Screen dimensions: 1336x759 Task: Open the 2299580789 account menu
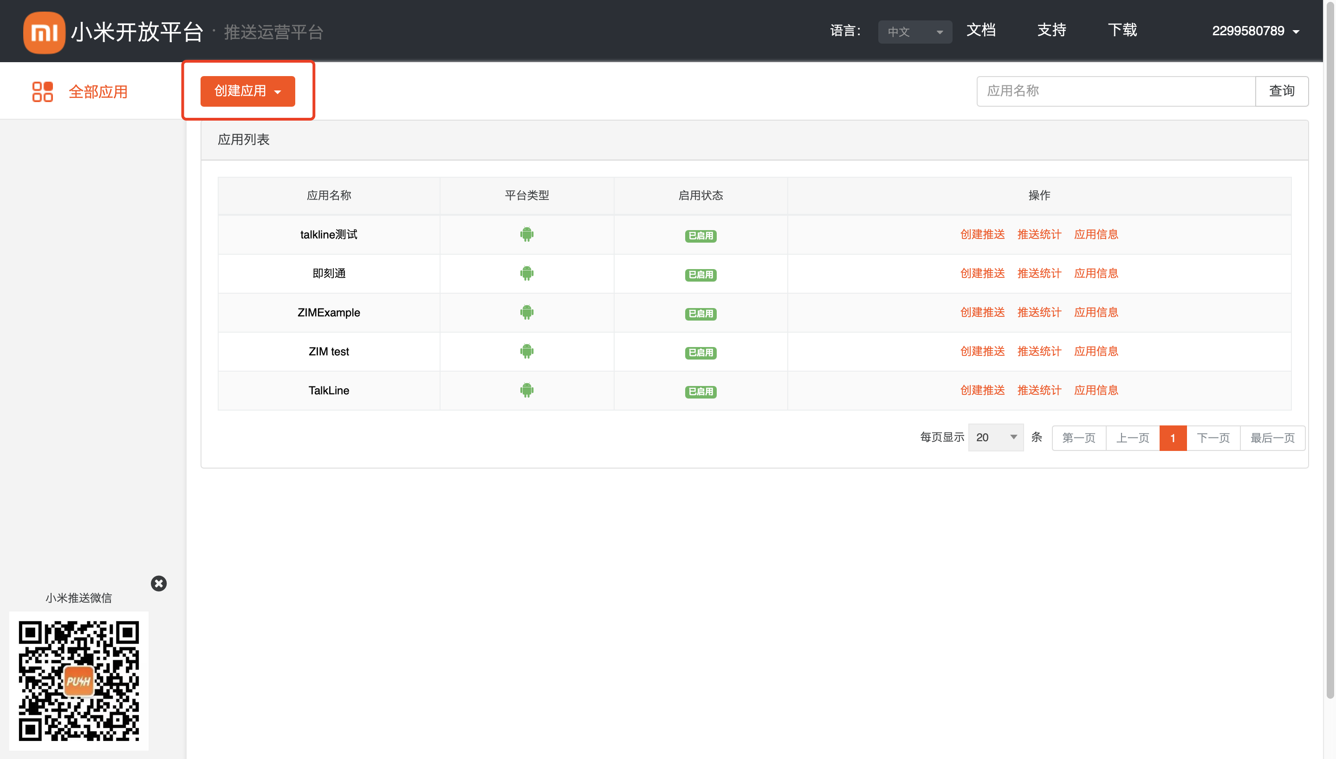tap(1255, 31)
